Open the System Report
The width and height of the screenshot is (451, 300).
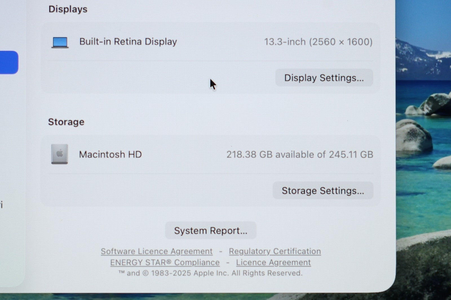pos(211,230)
